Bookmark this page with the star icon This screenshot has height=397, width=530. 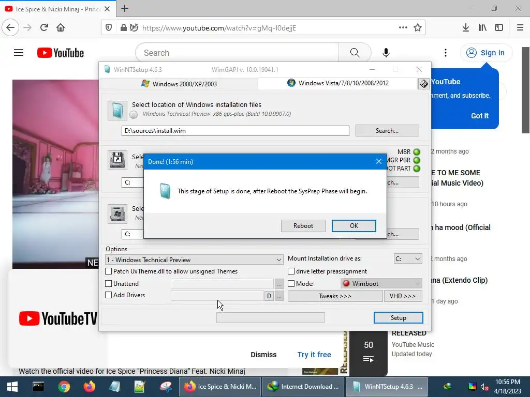[418, 28]
